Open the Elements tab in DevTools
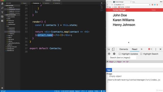The height and width of the screenshot is (92, 163). pyautogui.click(x=124, y=49)
